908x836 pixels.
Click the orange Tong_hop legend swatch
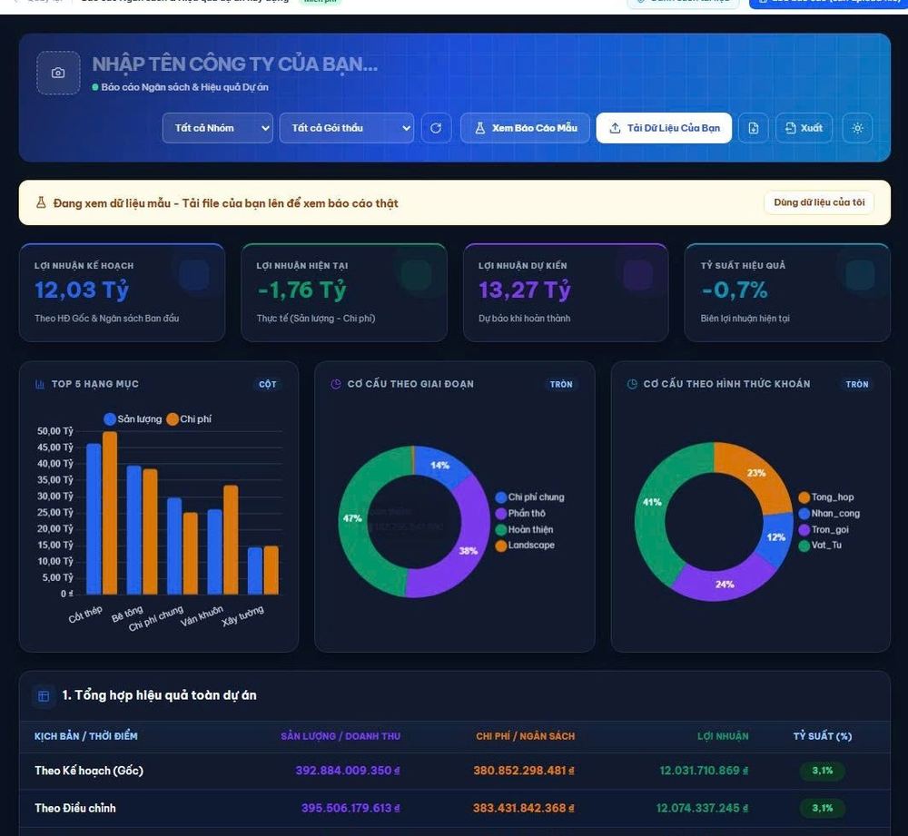click(x=804, y=497)
